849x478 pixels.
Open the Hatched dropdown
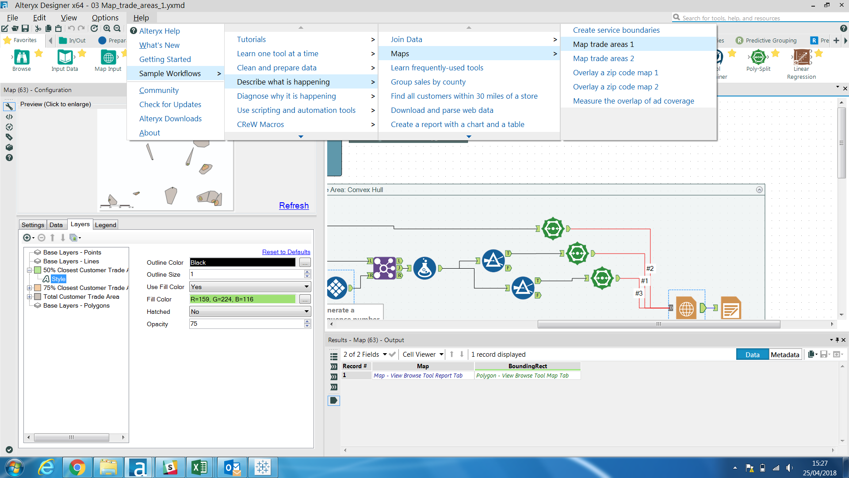pos(306,311)
